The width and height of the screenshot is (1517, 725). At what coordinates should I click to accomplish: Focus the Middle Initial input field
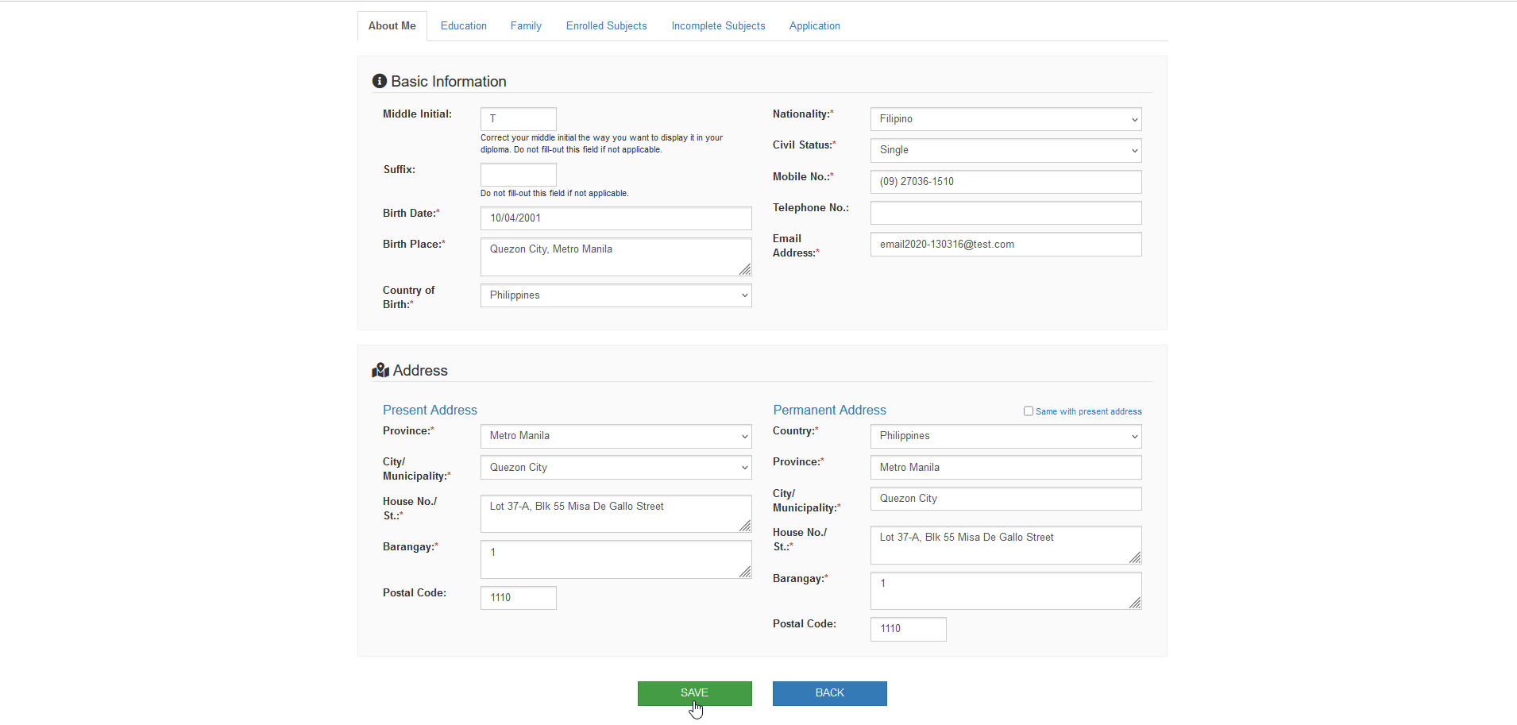[519, 119]
